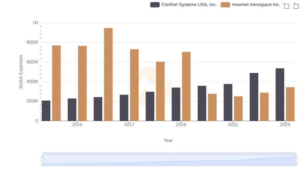Screen dimensions: 303x175
Task: Click the Comfort Systems bar for 2015
Action: pyautogui.click(x=72, y=110)
